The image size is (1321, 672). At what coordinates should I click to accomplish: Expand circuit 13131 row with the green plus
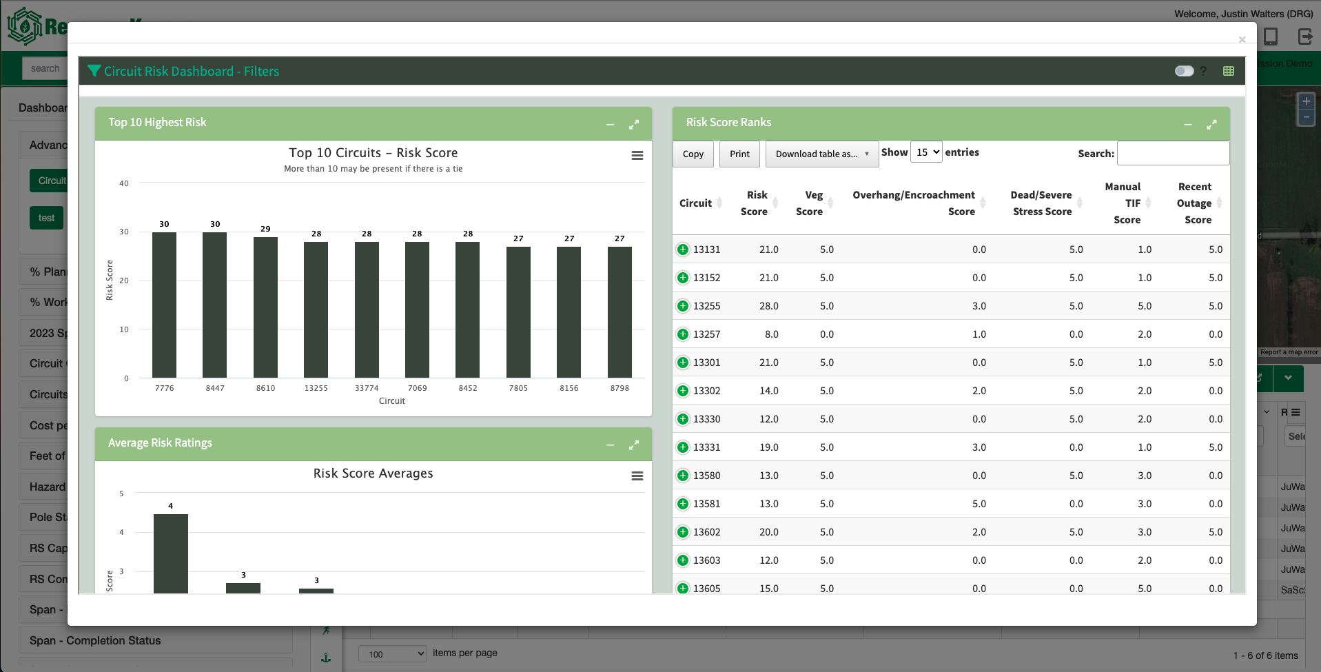tap(682, 249)
